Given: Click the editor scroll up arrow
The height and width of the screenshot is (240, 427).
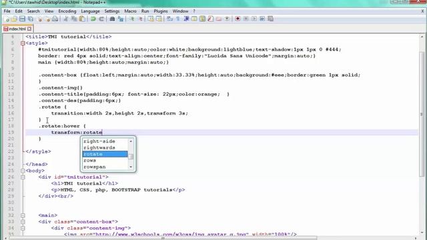Looking at the screenshot, I should pyautogui.click(x=422, y=37).
